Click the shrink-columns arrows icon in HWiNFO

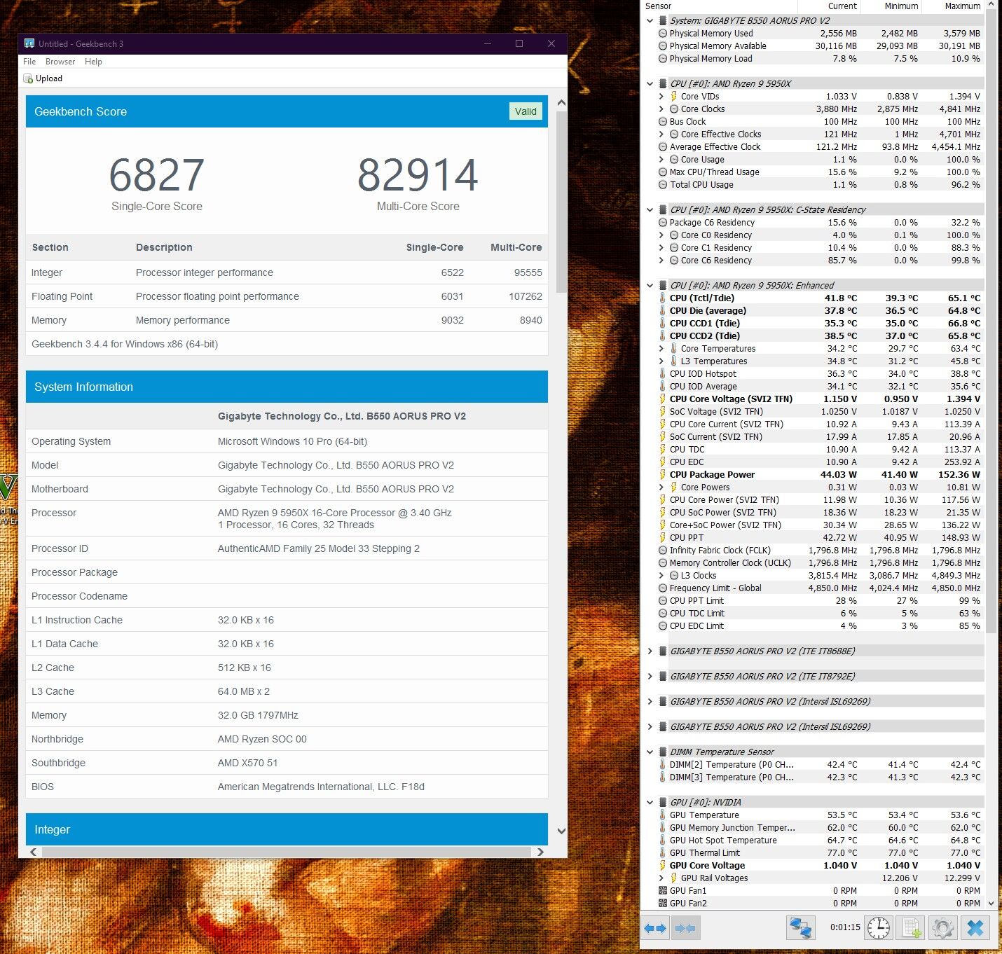(x=685, y=928)
